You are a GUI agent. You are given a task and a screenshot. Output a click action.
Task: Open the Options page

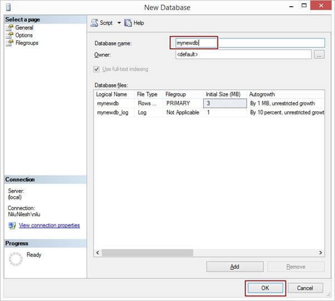click(x=24, y=35)
